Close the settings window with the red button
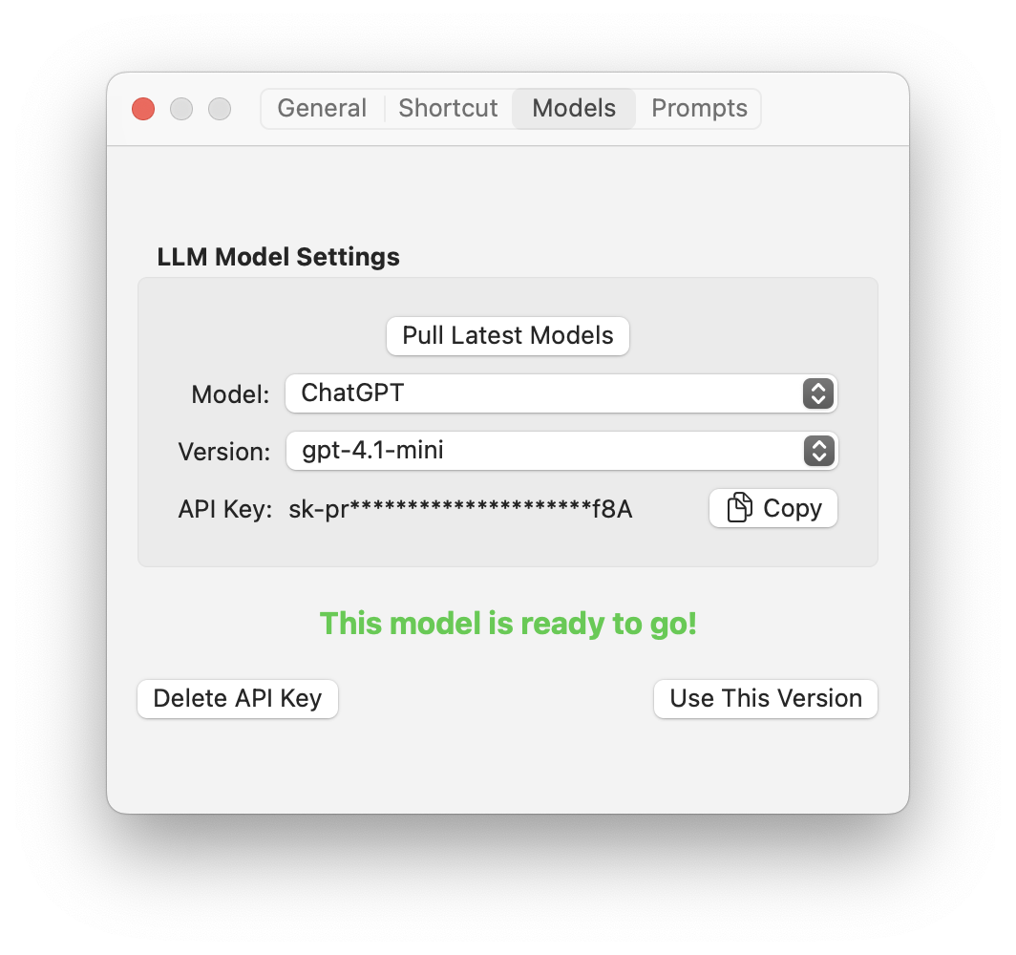This screenshot has height=955, width=1016. (x=143, y=109)
